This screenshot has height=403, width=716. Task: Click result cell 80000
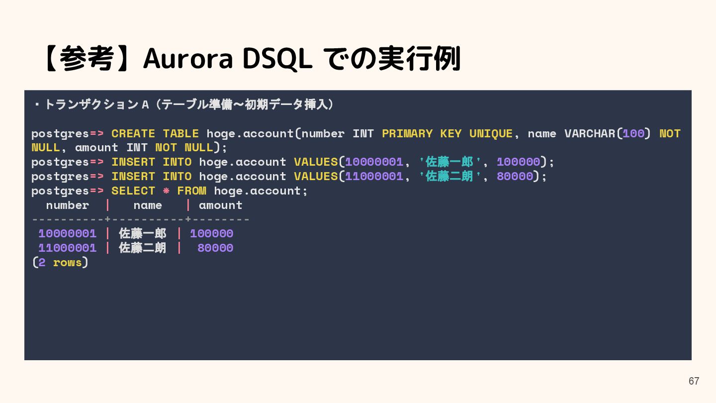click(215, 248)
